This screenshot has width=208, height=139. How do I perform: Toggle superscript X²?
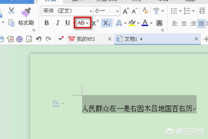(95, 23)
